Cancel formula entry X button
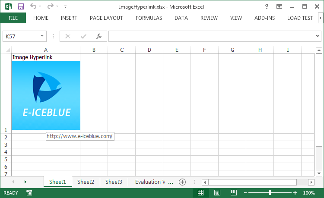Viewport: 324px width, 198px height. (68, 36)
